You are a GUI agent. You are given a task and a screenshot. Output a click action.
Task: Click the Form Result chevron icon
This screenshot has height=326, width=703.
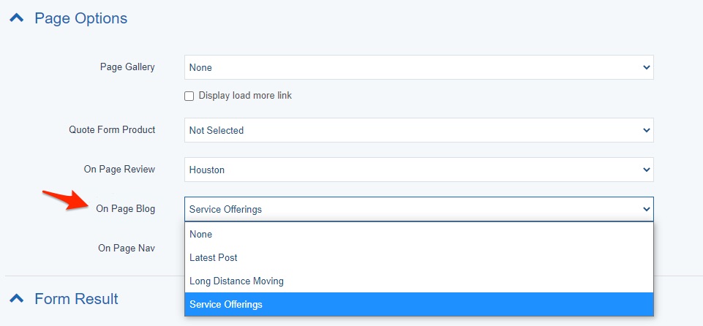pos(16,298)
